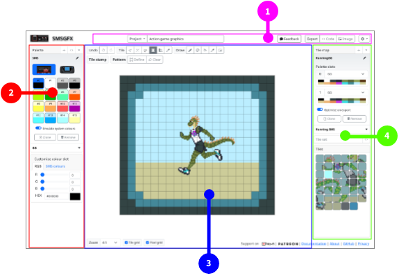Edit SMS palette title with pencil icon
Viewport: 399px width, 278px height.
pyautogui.click(x=77, y=58)
